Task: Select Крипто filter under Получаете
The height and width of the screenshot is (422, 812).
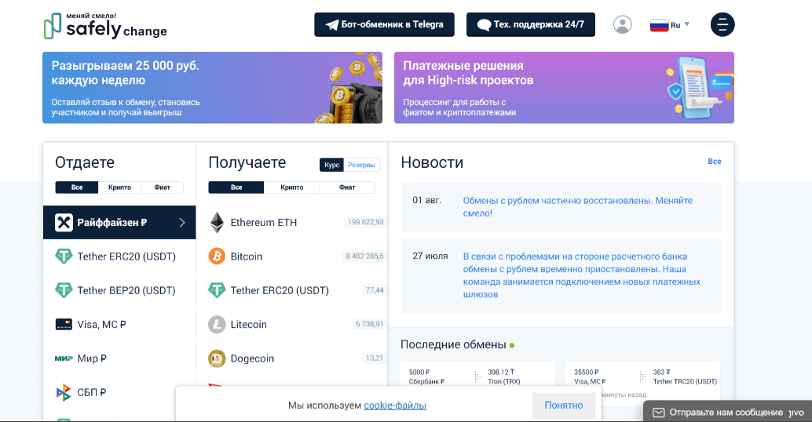Action: (x=291, y=187)
